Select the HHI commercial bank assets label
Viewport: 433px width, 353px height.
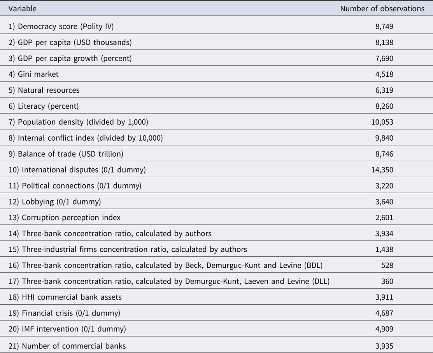tap(65, 297)
